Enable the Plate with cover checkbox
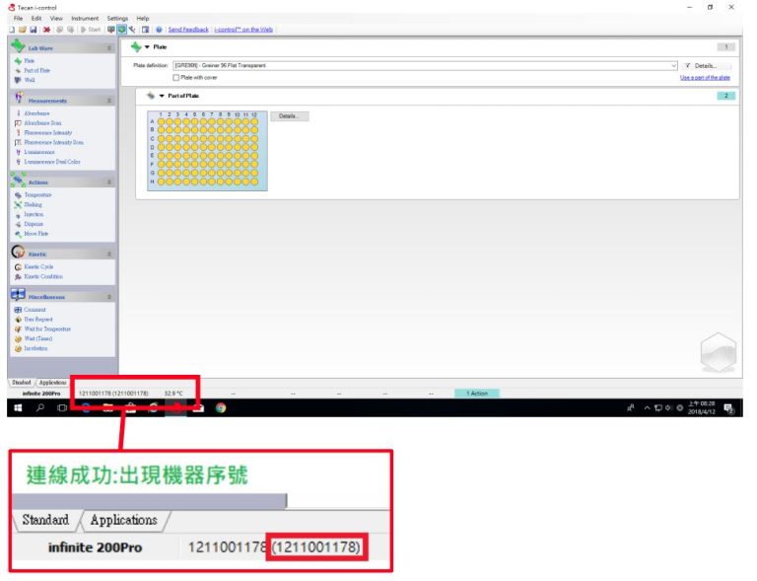Viewport: 757px width, 581px height. 176,77
